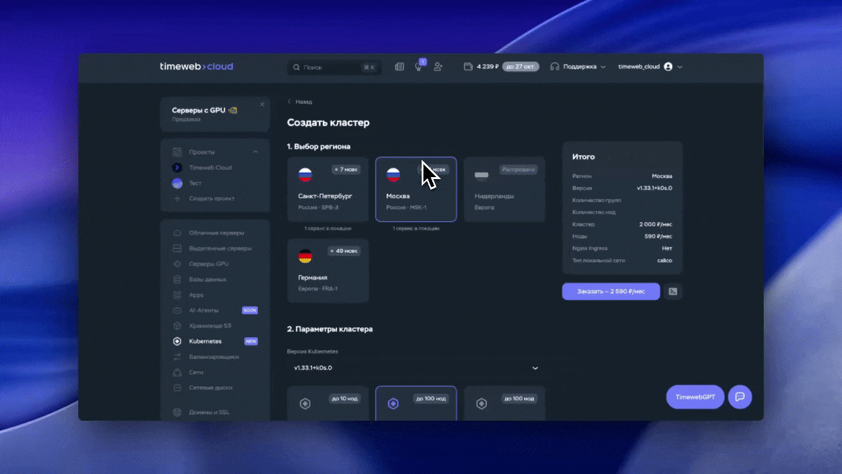Click the 49 мсек latency badge
842x474 pixels.
pos(344,251)
